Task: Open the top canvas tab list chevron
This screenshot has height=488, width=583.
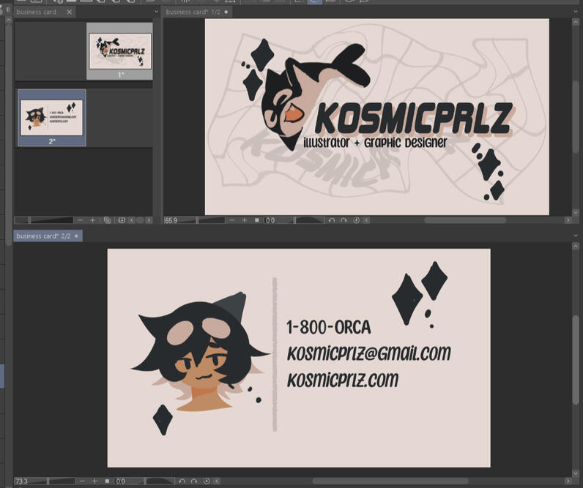Action: (576, 12)
